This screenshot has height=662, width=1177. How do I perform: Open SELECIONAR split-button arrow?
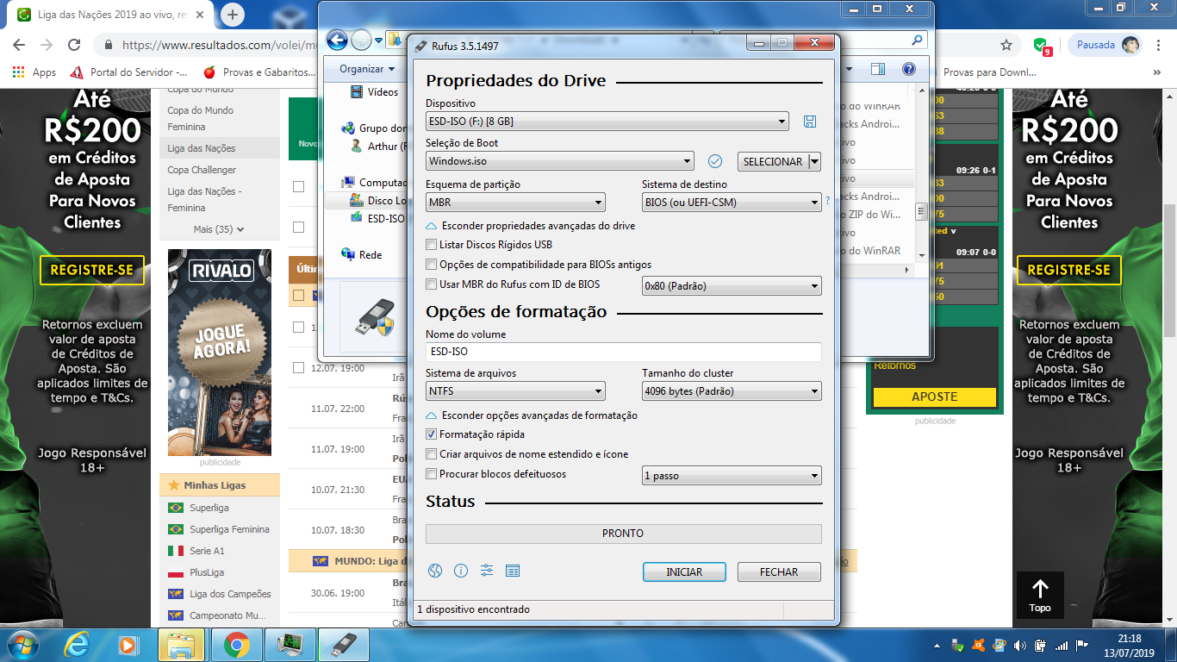[814, 161]
